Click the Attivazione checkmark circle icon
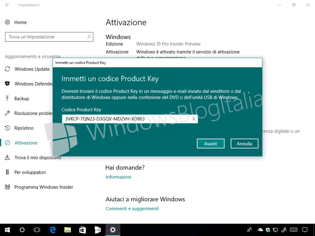This screenshot has width=315, height=236. [8, 143]
